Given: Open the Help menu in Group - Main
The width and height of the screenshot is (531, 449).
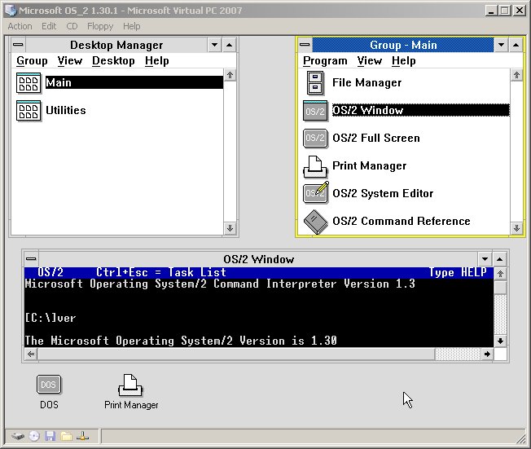Looking at the screenshot, I should coord(404,61).
